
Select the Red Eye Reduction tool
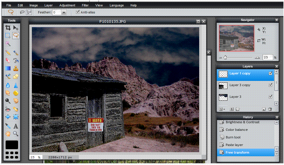click(8, 109)
